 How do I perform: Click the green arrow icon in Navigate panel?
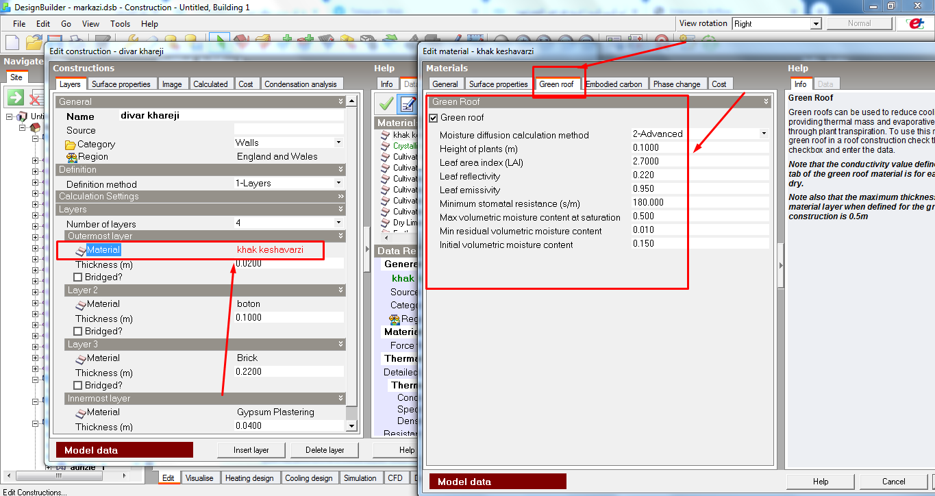[x=16, y=97]
